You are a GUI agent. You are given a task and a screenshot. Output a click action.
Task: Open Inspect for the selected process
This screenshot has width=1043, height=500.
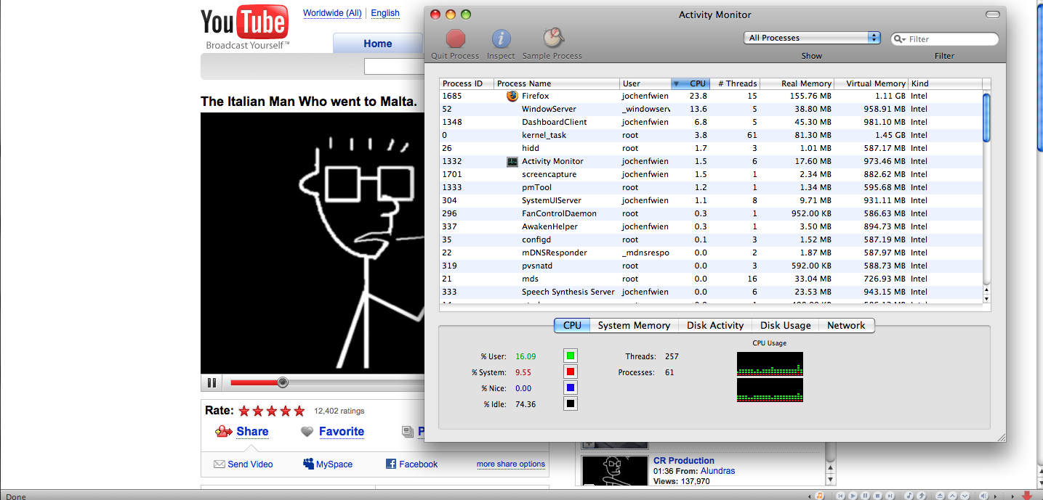tap(501, 38)
